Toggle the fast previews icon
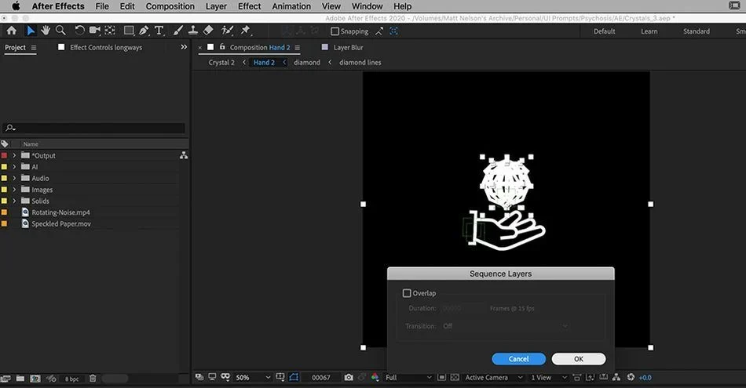746x388 pixels. (x=591, y=378)
